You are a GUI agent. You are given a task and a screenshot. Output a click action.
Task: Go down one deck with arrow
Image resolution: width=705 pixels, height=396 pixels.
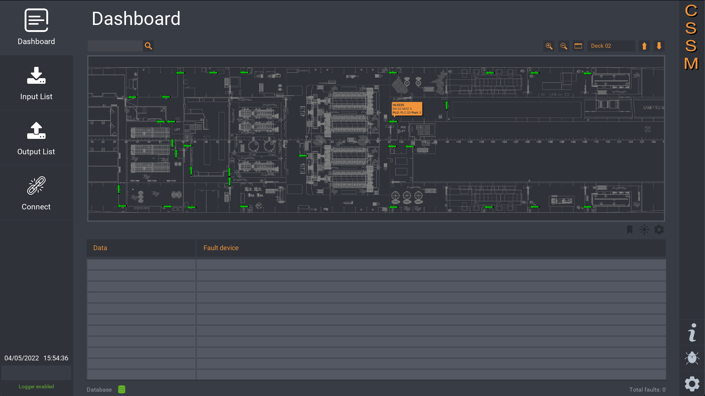(659, 46)
